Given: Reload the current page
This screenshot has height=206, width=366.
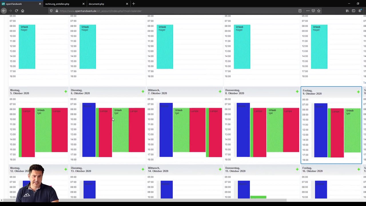Looking at the screenshot, I should tap(16, 11).
